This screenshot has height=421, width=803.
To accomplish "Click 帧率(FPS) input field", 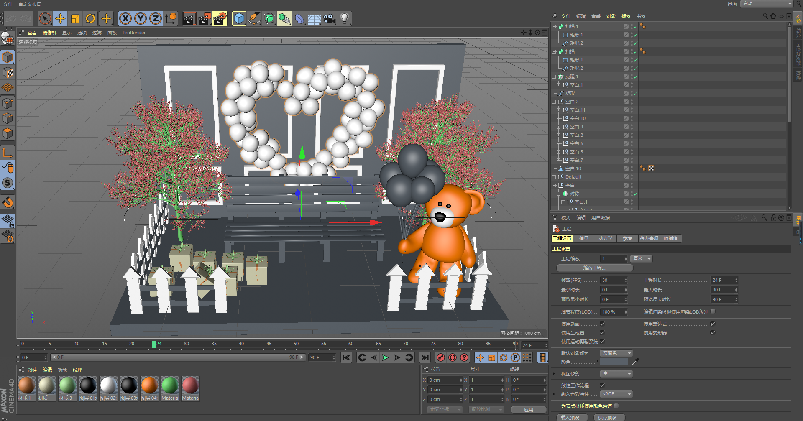I will (x=614, y=280).
